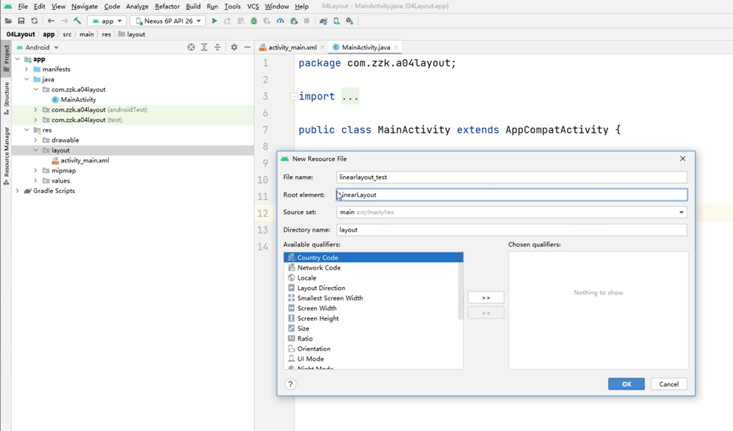Click the << remove qualifier button

coord(486,313)
